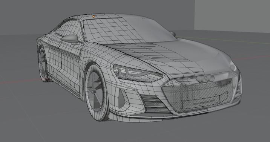Click the far-side wing mirror near the windshield
Image resolution: width=270 pixels, height=142 pixels.
point(173,34)
